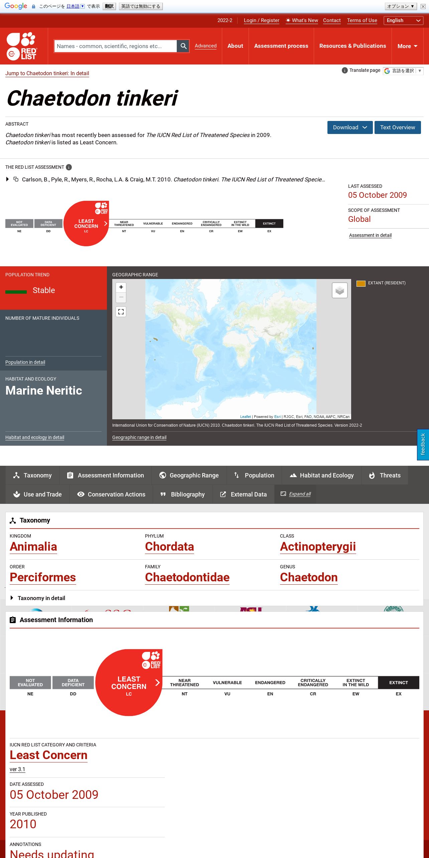Open the English language dropdown
The height and width of the screenshot is (858, 429).
point(403,20)
